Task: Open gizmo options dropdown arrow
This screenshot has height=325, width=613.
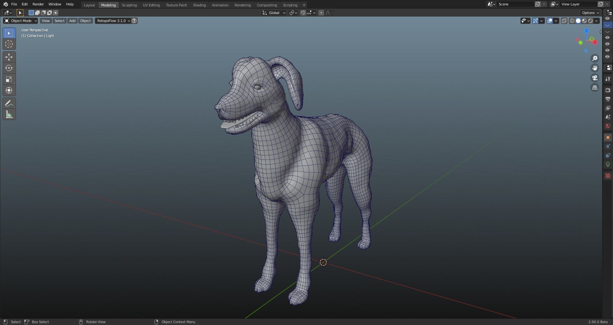Action: 541,21
